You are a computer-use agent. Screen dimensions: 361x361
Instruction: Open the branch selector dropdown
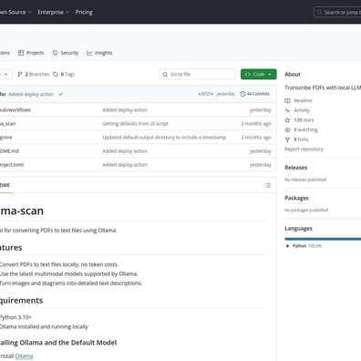click(x=5, y=74)
